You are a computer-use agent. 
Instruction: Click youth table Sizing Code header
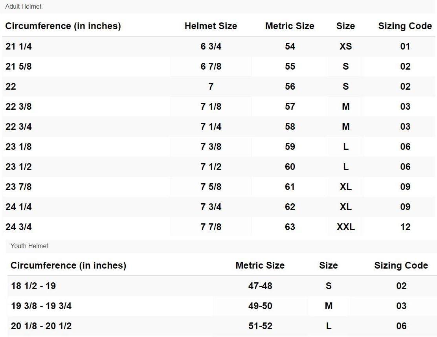(401, 265)
